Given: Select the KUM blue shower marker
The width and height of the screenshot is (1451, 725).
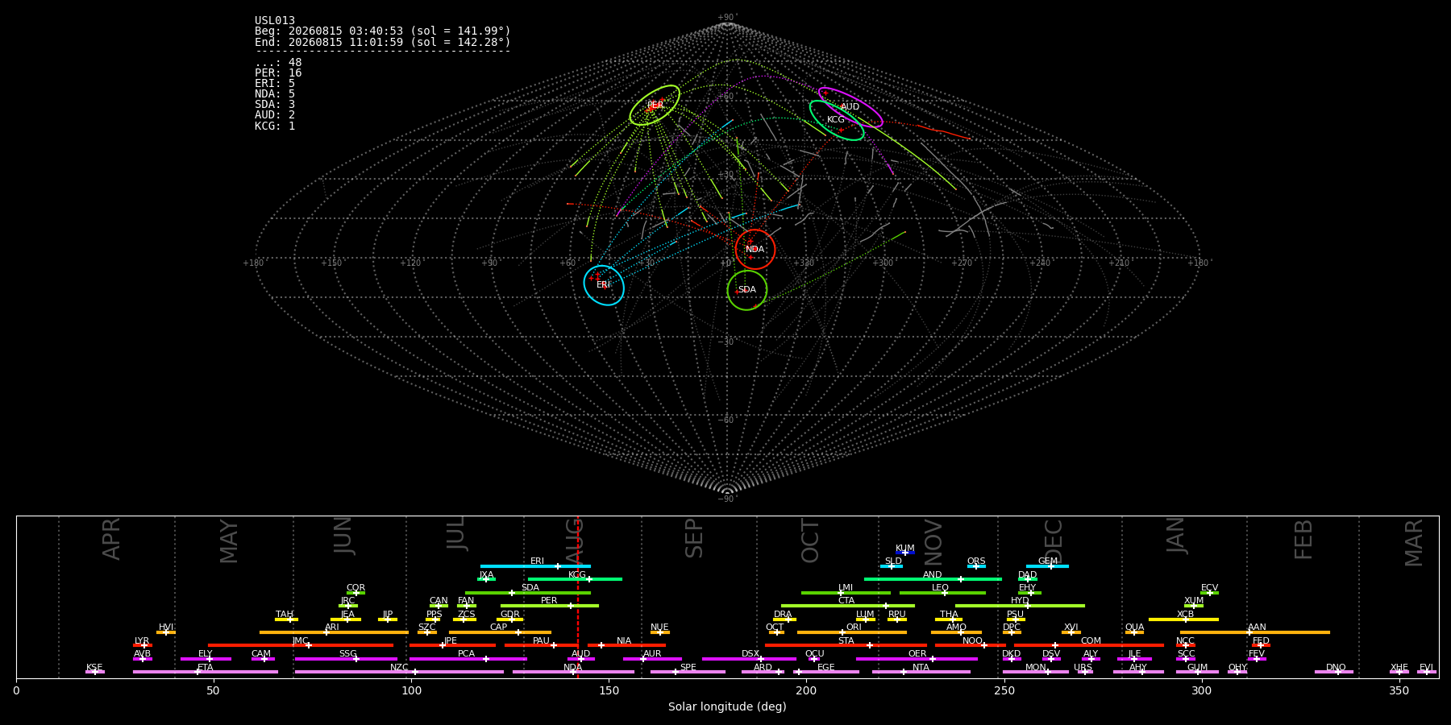Looking at the screenshot, I should (x=905, y=553).
